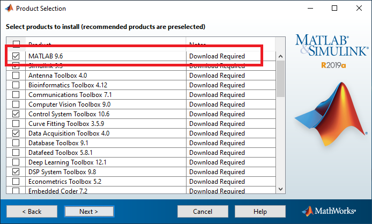Cancel the installation
Viewport: 372px width, 224px height.
[203, 212]
